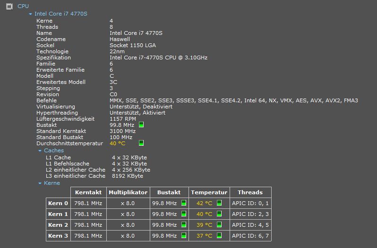The height and width of the screenshot is (248, 377).
Task: Click the 'APIC ID: 2, 3' cell
Action: (250, 214)
